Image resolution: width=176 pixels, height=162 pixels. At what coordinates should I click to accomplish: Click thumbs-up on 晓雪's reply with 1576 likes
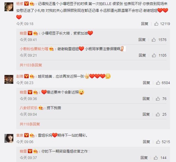[x=154, y=40]
